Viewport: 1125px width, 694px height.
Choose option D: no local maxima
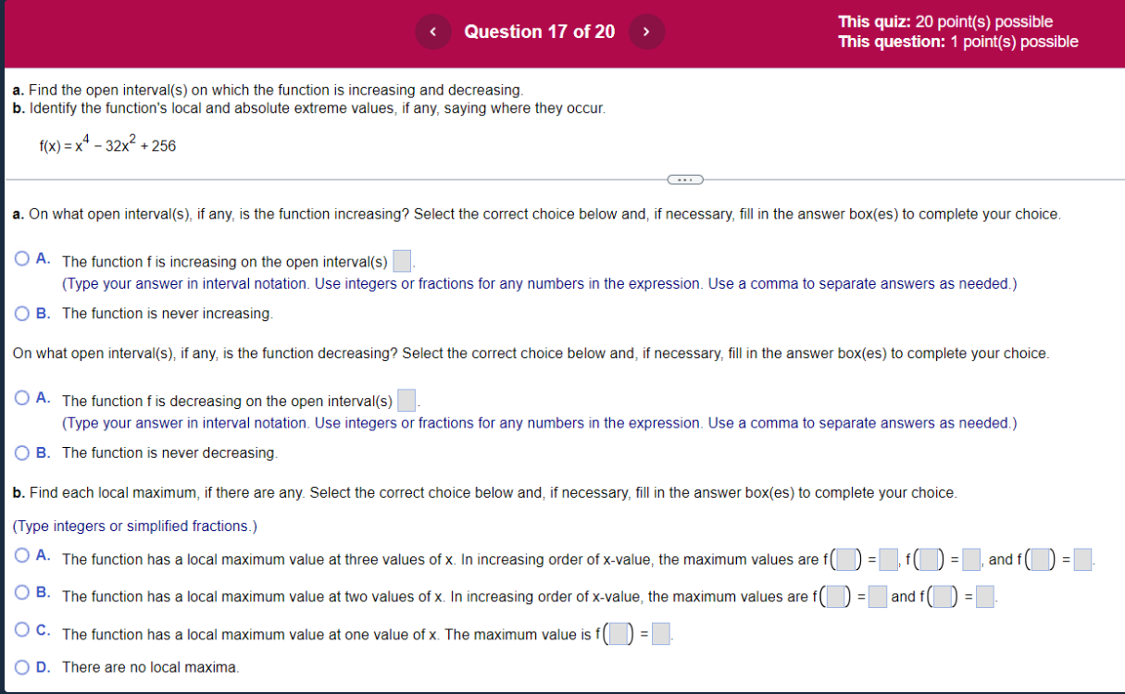pos(22,666)
